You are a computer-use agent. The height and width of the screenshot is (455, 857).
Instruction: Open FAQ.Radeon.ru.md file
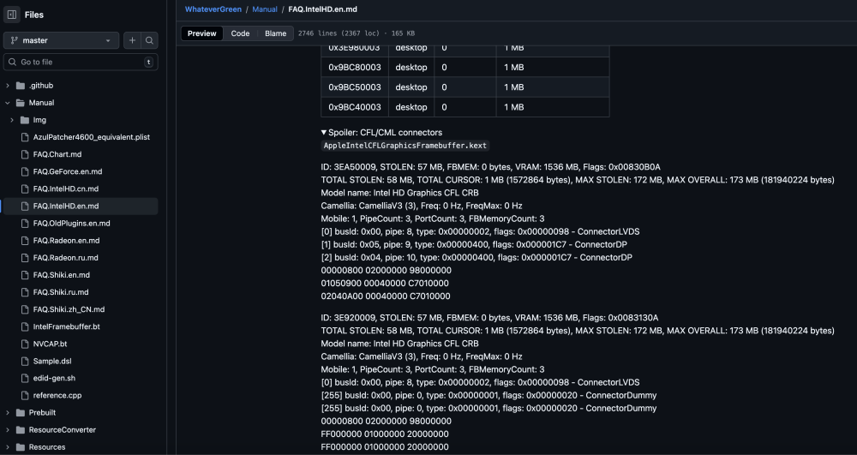click(66, 258)
